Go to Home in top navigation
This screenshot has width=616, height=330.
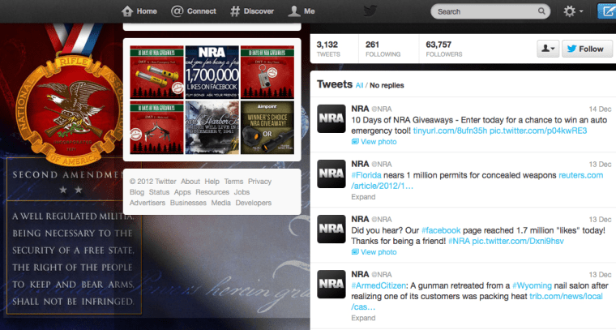click(x=139, y=11)
